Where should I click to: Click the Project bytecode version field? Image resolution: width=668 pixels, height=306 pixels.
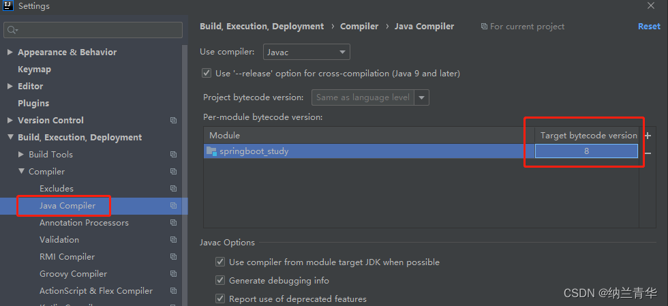[363, 97]
